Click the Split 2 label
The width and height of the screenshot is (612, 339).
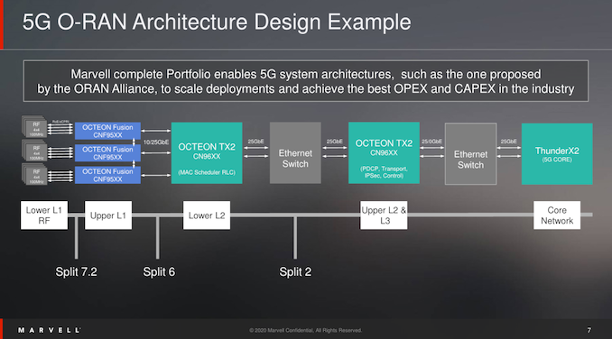pyautogui.click(x=295, y=271)
